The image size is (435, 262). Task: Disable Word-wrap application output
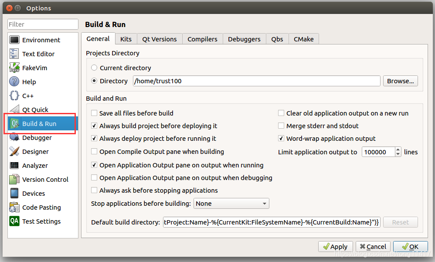[x=282, y=138]
